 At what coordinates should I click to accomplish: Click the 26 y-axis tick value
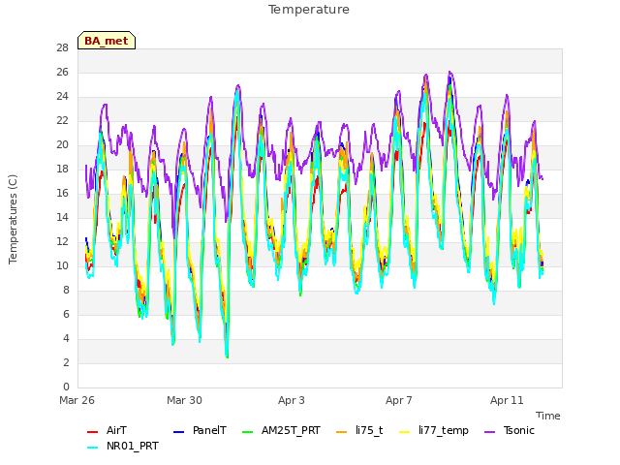[63, 73]
